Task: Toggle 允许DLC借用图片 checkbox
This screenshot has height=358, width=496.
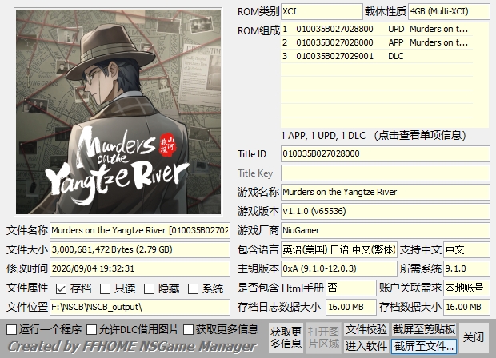Action: click(x=92, y=329)
